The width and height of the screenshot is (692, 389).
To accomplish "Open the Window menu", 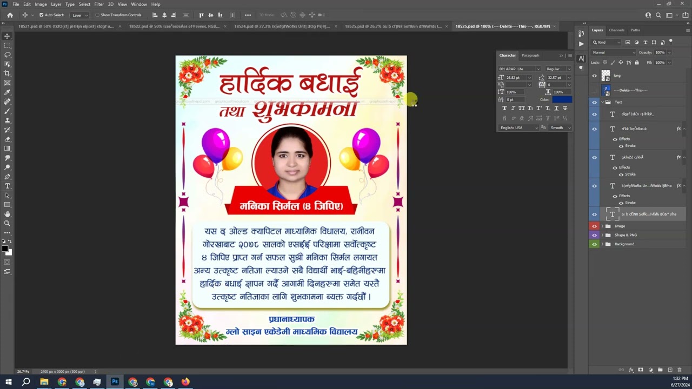I will (138, 4).
